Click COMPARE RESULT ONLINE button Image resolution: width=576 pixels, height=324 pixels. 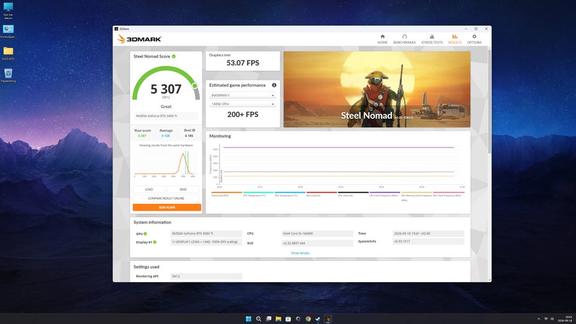coord(166,199)
